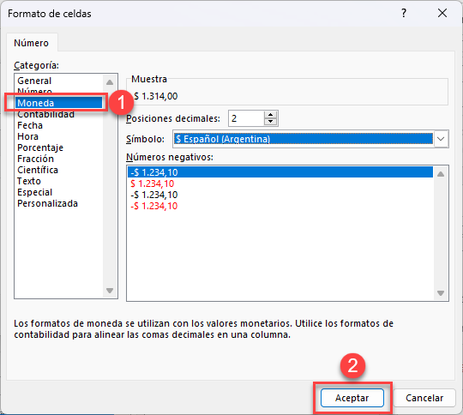
Task: Decrease decimal places with down spinner
Action: [270, 122]
